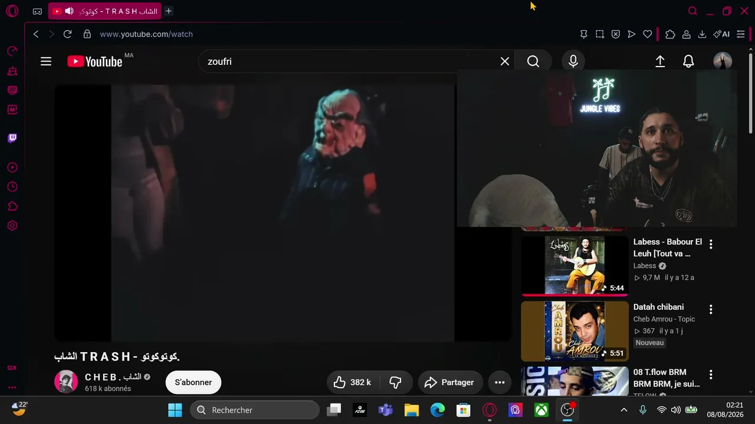
Task: Show hidden system tray icons
Action: click(624, 410)
